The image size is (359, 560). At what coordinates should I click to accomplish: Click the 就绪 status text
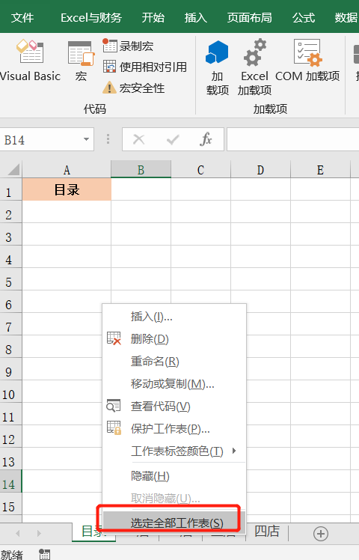(12, 554)
